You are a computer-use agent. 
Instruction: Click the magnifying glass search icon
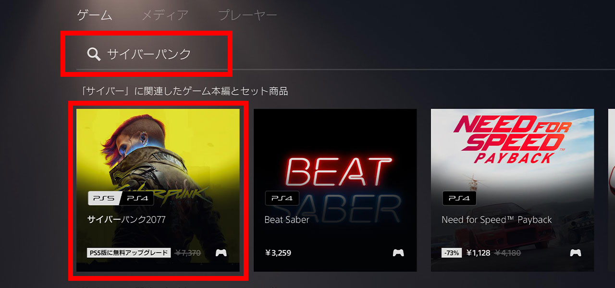[x=94, y=54]
